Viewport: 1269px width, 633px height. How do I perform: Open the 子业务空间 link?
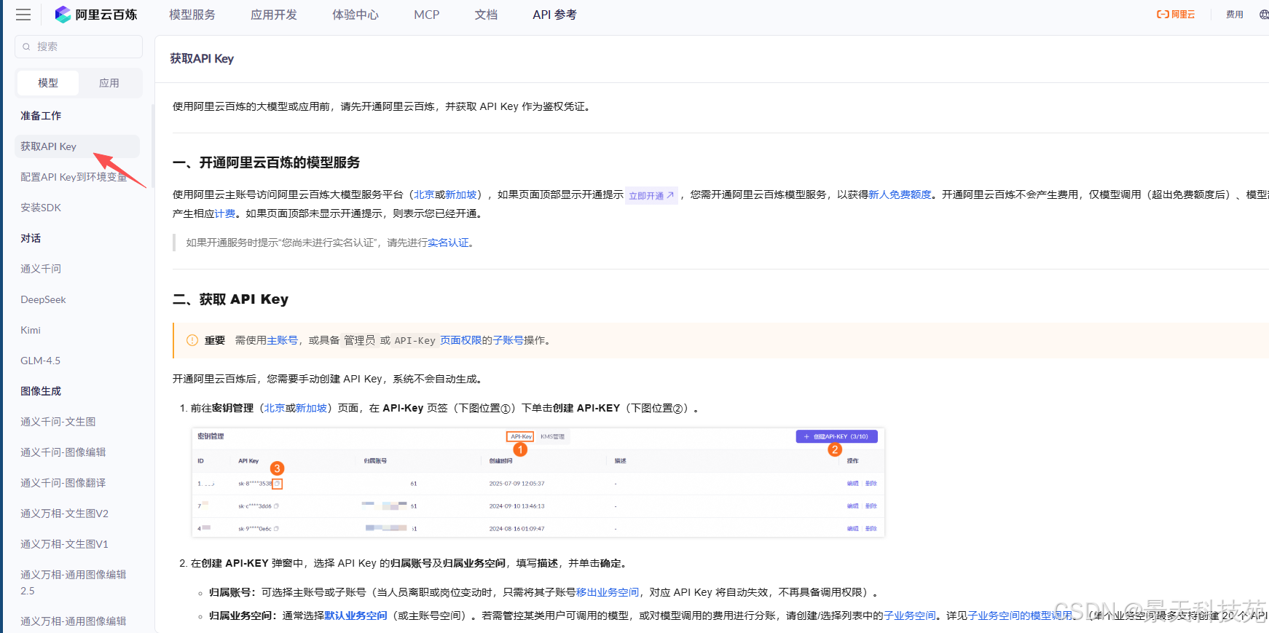coord(910,616)
